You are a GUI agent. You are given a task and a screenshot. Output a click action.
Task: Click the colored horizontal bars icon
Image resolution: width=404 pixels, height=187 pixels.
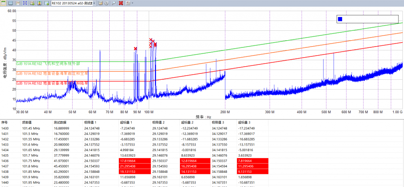click(x=39, y=3)
